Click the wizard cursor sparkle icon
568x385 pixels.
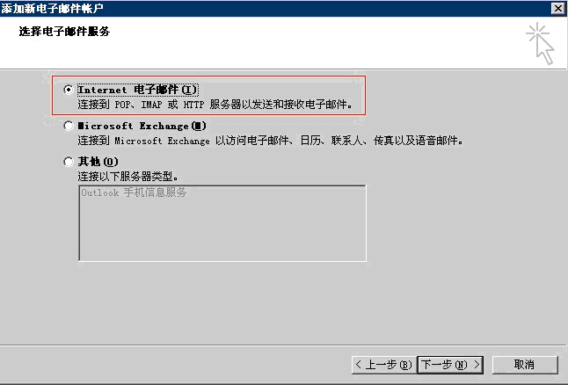coord(540,44)
